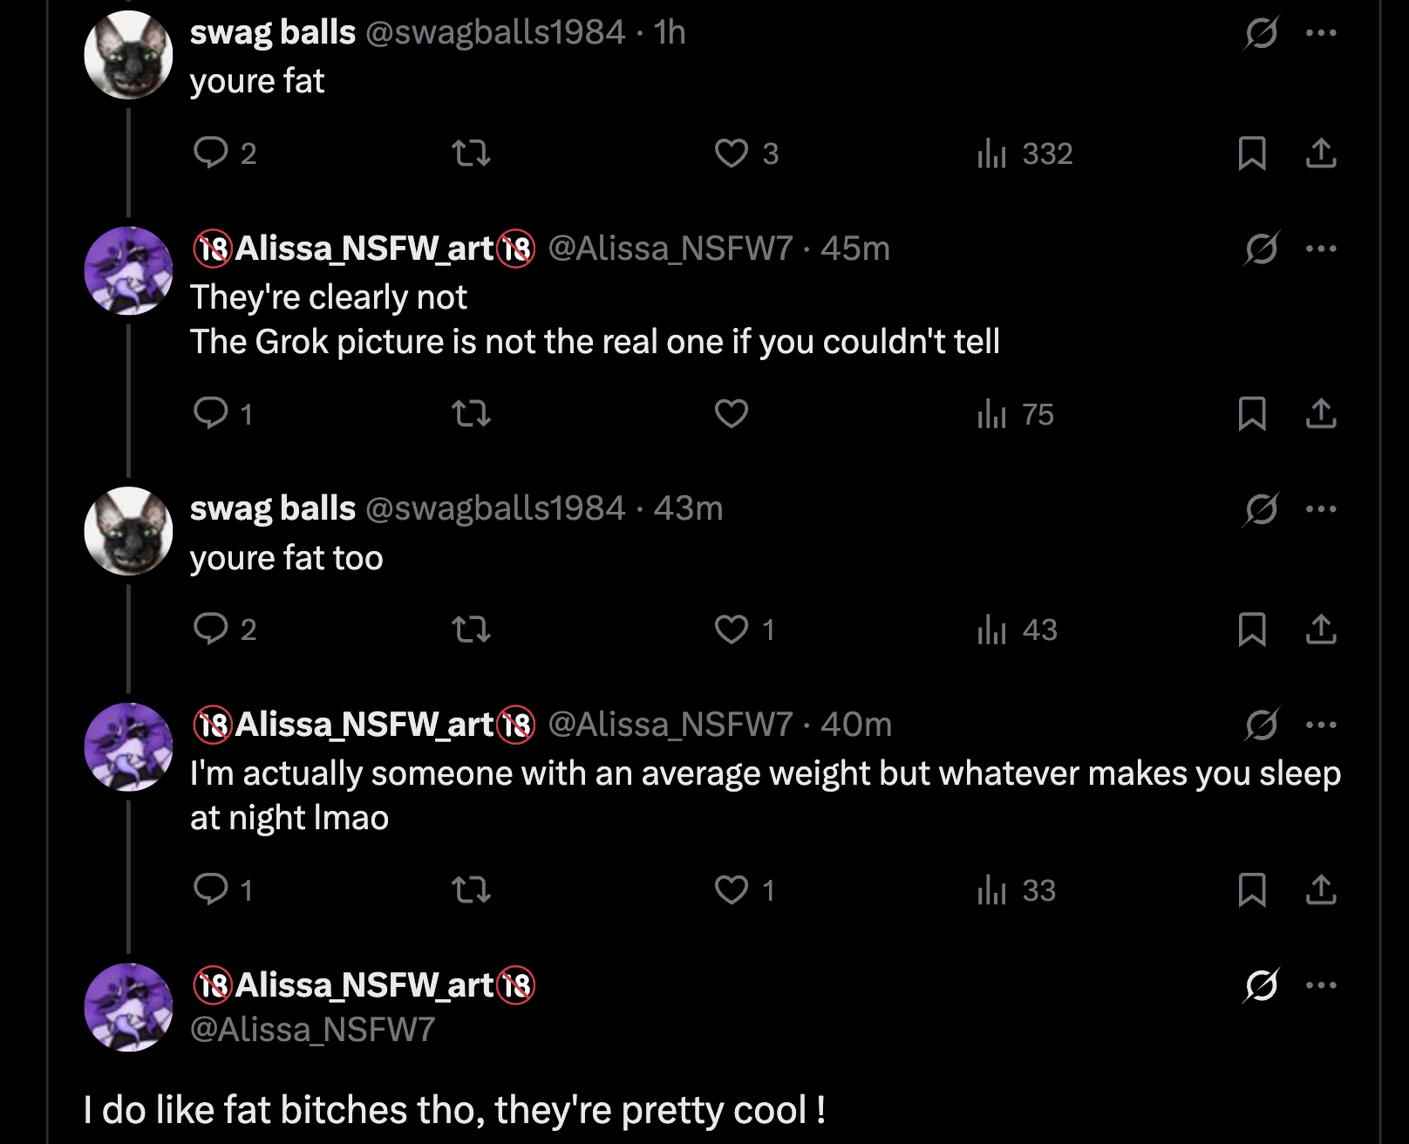Open more options on the bottom main post
Viewport: 1409px width, 1144px height.
1321,985
